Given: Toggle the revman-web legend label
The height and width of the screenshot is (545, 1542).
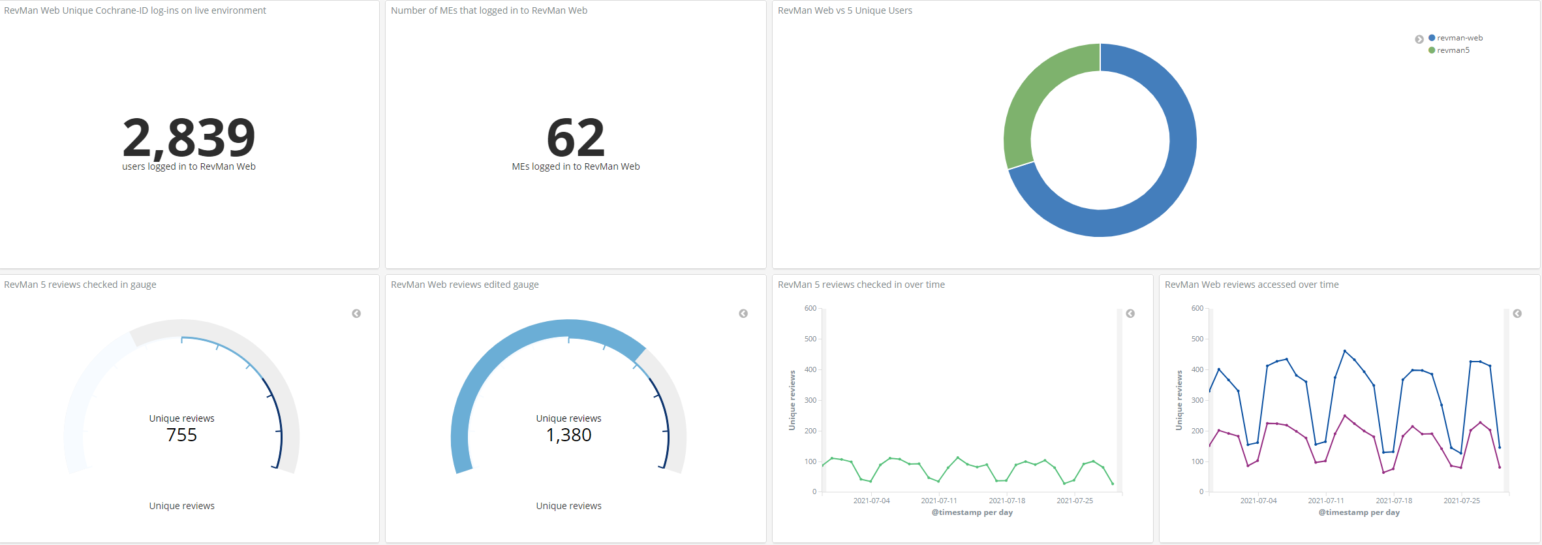Looking at the screenshot, I should (1460, 38).
